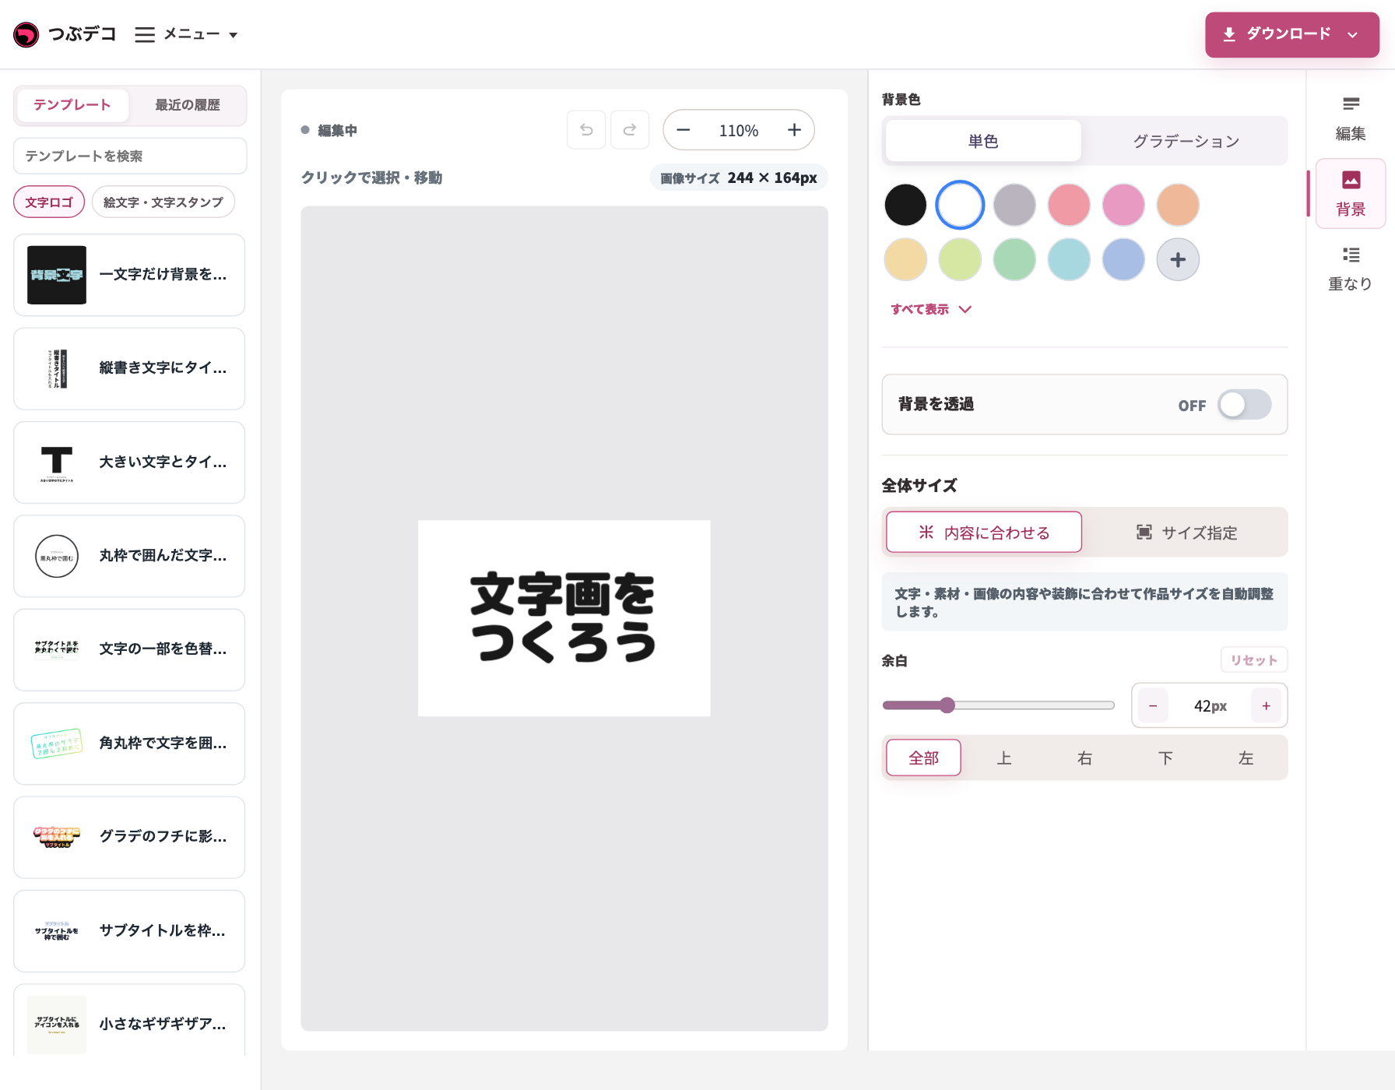
Task: Choose the 縦書き文字にタイ template
Action: tap(129, 368)
